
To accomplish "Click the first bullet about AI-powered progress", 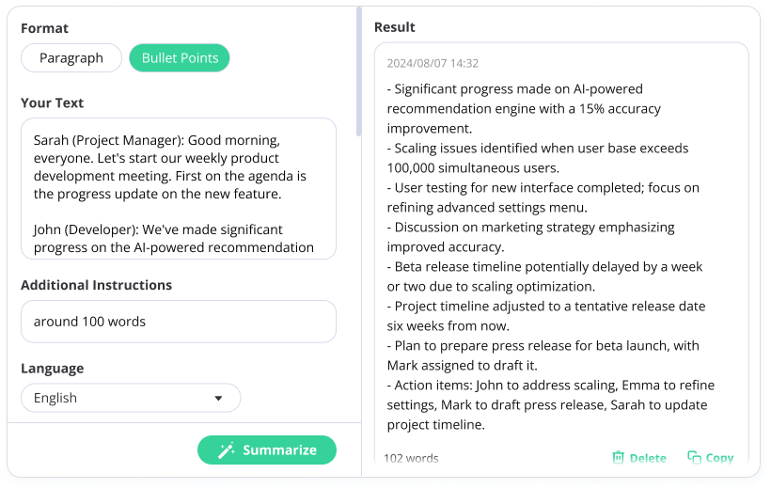I will tap(524, 109).
